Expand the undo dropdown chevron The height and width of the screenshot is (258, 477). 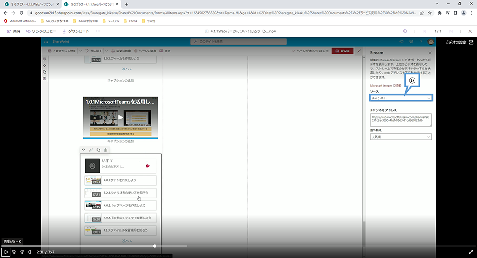pos(106,51)
